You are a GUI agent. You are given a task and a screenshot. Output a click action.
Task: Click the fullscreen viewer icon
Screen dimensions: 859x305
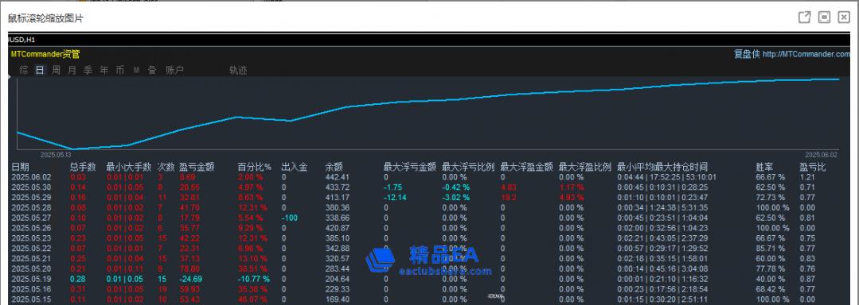824,17
